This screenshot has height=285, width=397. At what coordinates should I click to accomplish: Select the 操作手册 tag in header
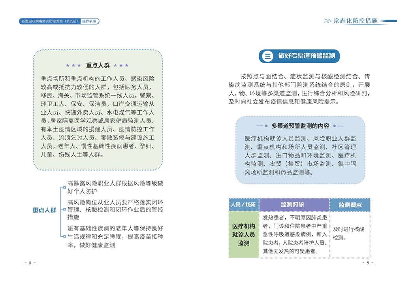click(90, 21)
